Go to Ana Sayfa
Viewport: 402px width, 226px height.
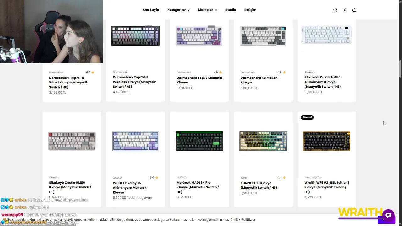tap(151, 10)
